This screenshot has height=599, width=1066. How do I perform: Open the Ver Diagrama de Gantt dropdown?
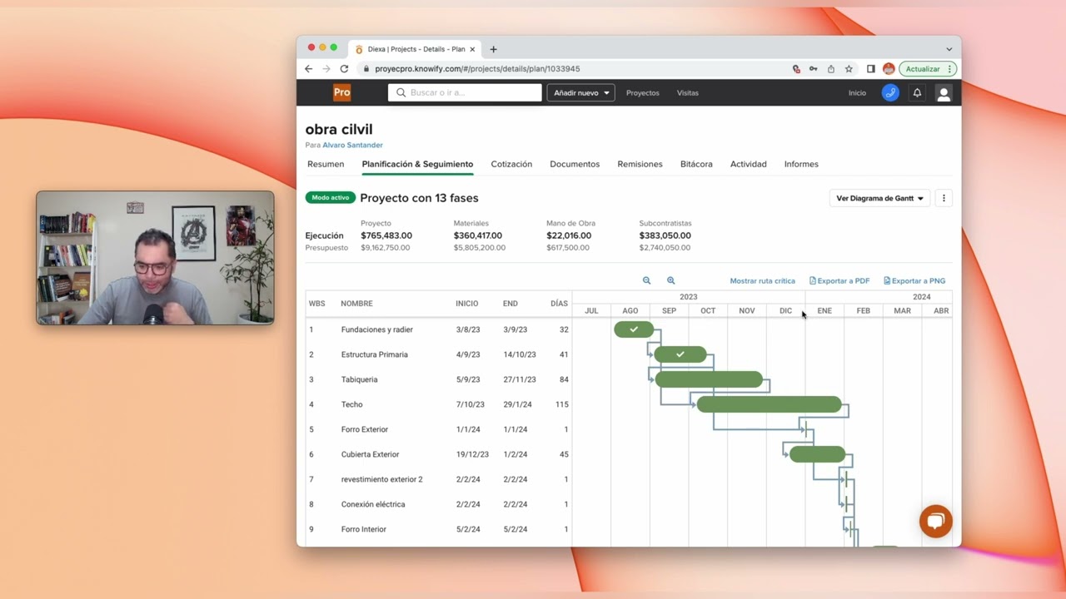point(879,198)
